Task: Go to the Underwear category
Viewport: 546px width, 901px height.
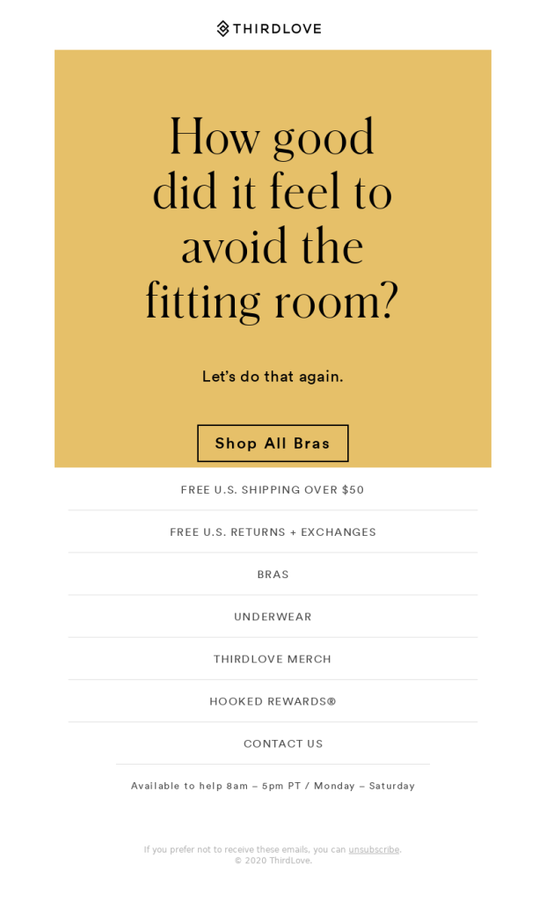Action: (x=273, y=617)
